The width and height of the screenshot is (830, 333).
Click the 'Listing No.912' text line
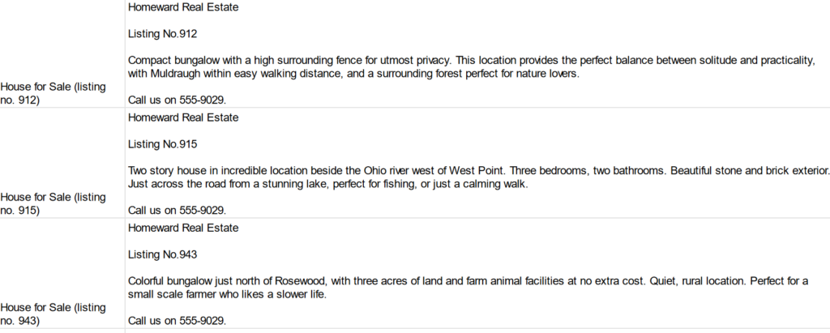pos(162,34)
